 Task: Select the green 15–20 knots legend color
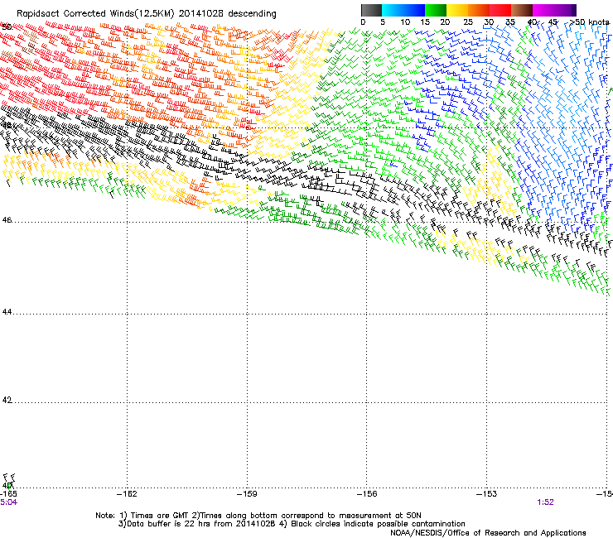click(x=436, y=10)
